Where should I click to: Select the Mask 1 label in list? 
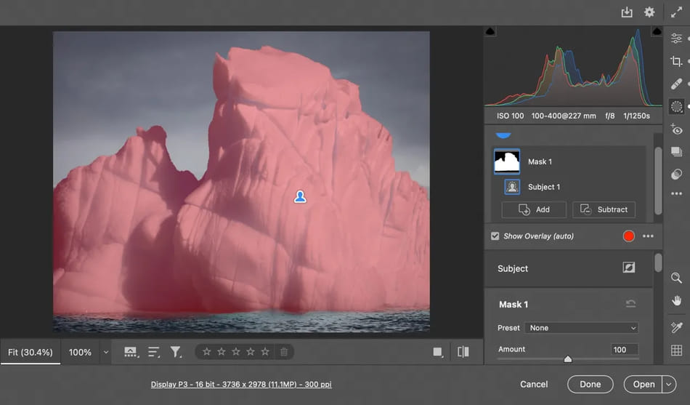540,161
